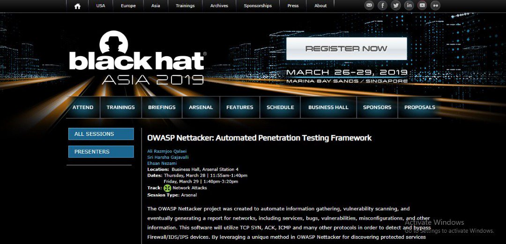Switch to the Attend tab
Viewport: 506px width, 244px height.
83,107
